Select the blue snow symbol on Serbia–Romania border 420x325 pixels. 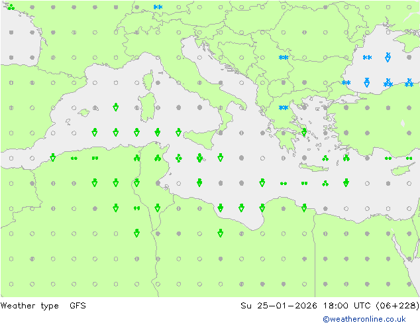pyautogui.click(x=284, y=58)
